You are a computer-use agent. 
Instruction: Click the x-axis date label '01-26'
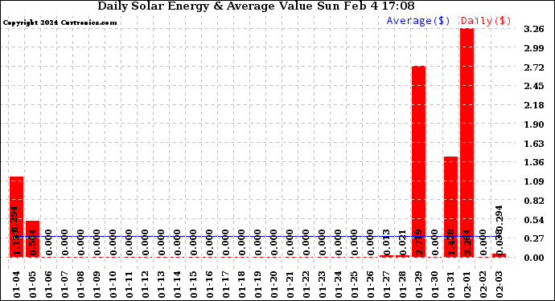click(371, 285)
